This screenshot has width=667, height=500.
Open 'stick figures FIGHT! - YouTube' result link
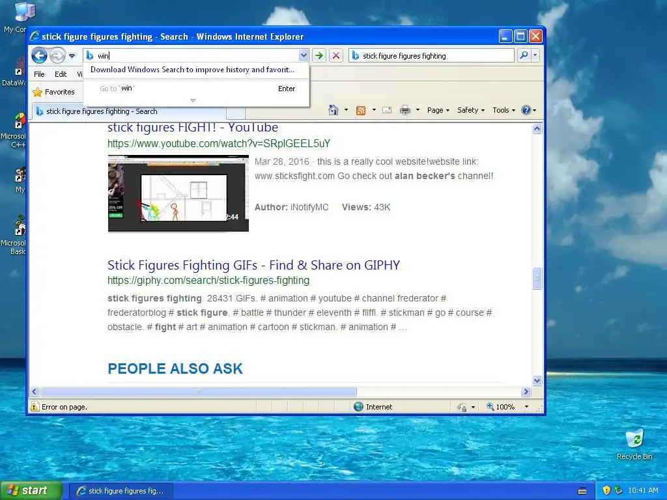click(193, 128)
